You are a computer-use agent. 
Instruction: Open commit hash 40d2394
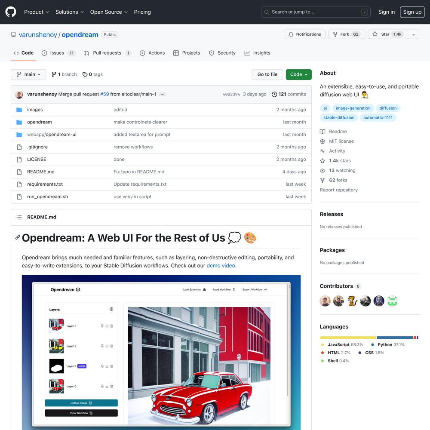231,94
